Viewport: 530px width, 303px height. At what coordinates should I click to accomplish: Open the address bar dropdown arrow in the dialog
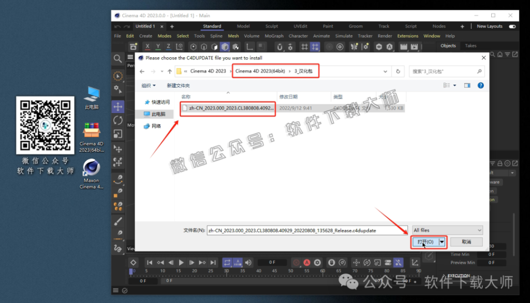(x=386, y=71)
